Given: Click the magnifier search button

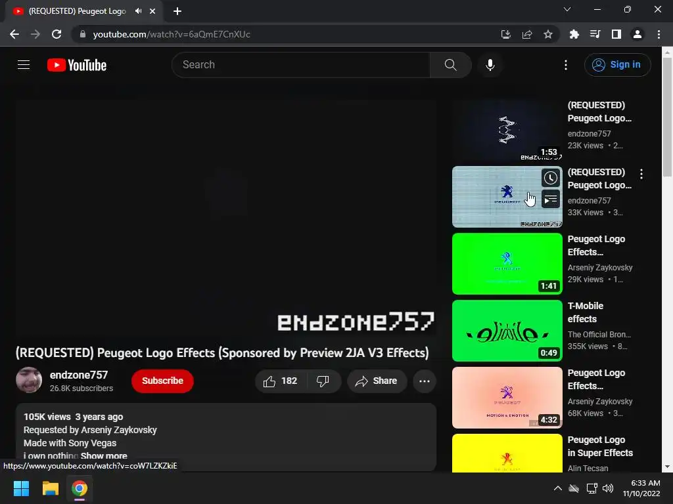Looking at the screenshot, I should coord(450,65).
